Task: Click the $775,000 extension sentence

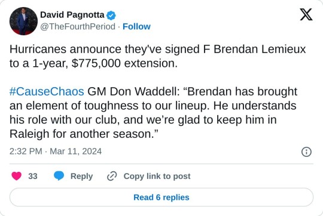Action: 93,63
